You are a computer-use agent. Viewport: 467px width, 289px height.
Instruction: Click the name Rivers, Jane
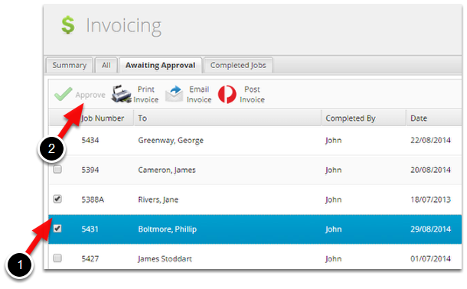(x=158, y=200)
